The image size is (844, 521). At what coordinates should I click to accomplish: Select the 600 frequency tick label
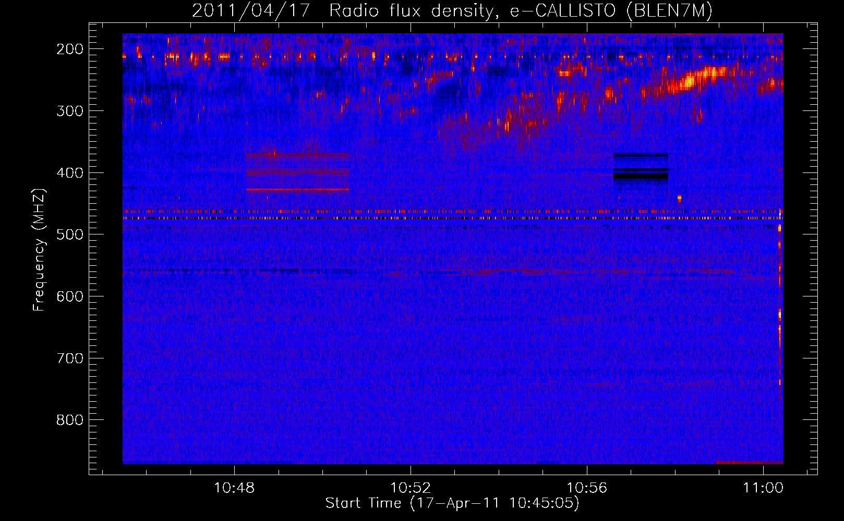(x=69, y=296)
